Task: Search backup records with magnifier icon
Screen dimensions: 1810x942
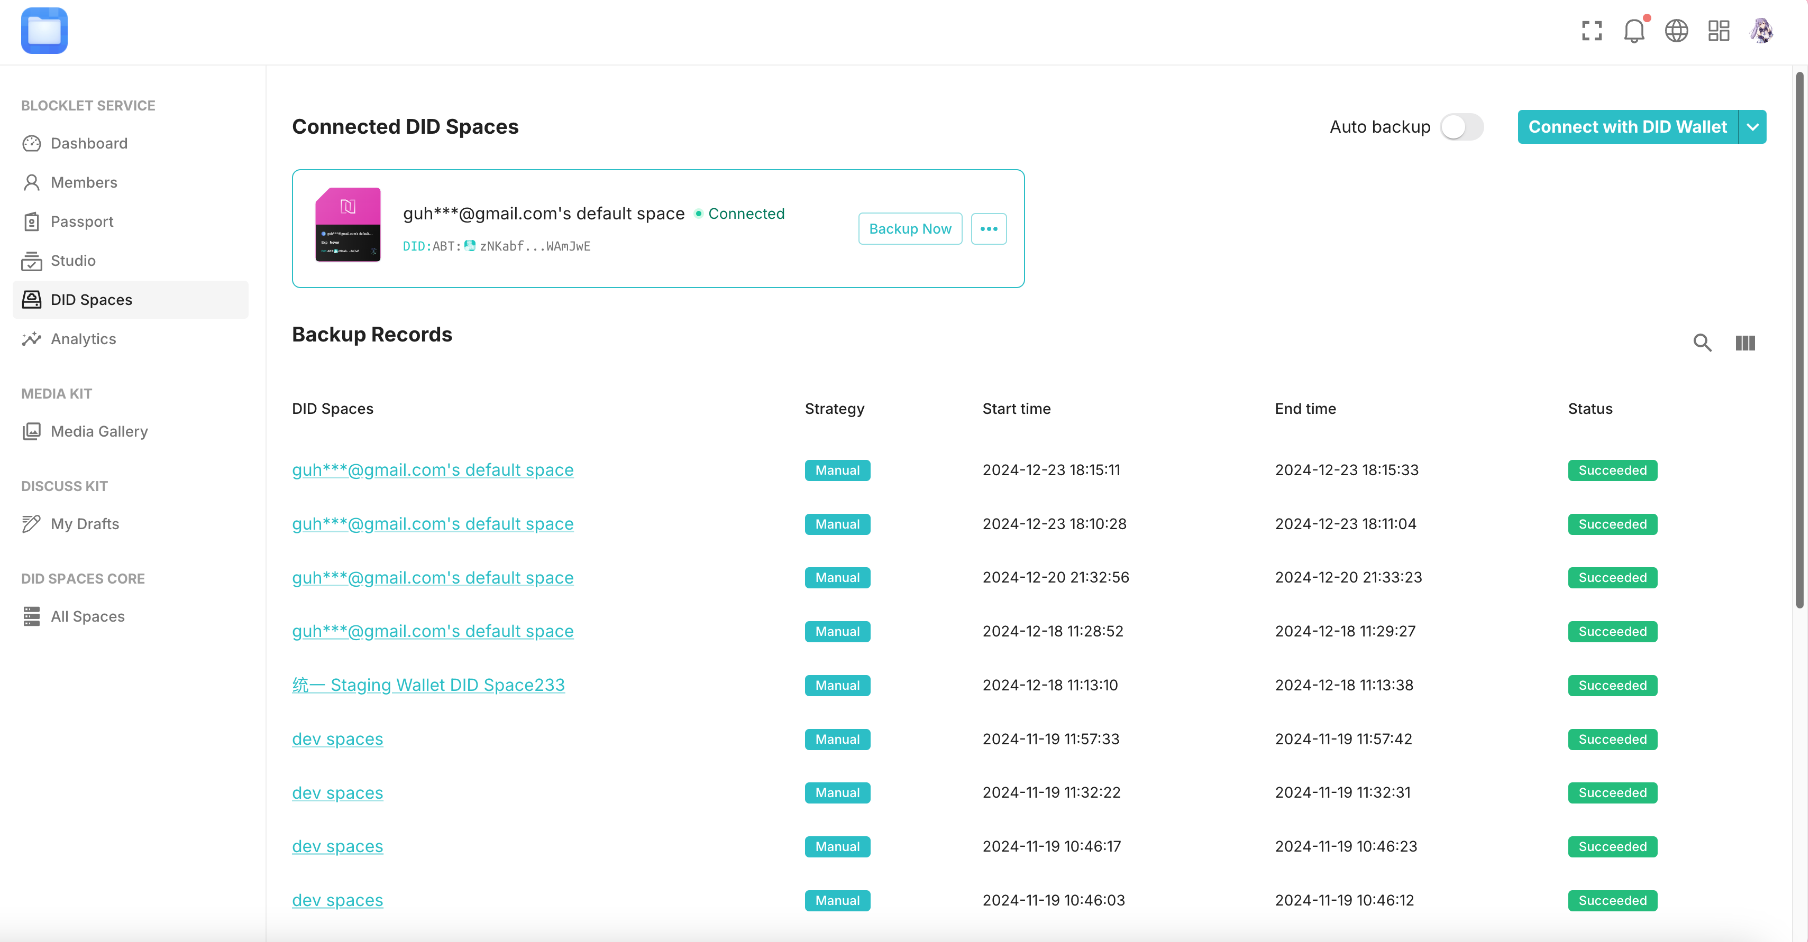Action: coord(1702,343)
